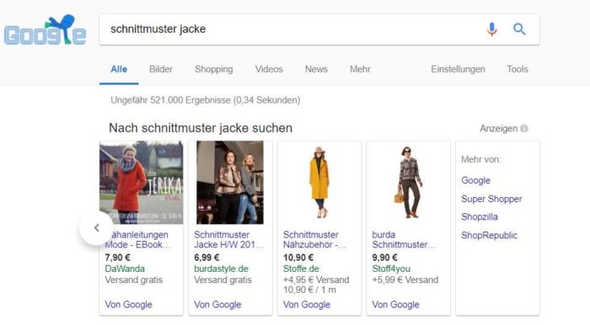Open the burdastyle two-women jacket image
The width and height of the screenshot is (590, 325).
230,183
